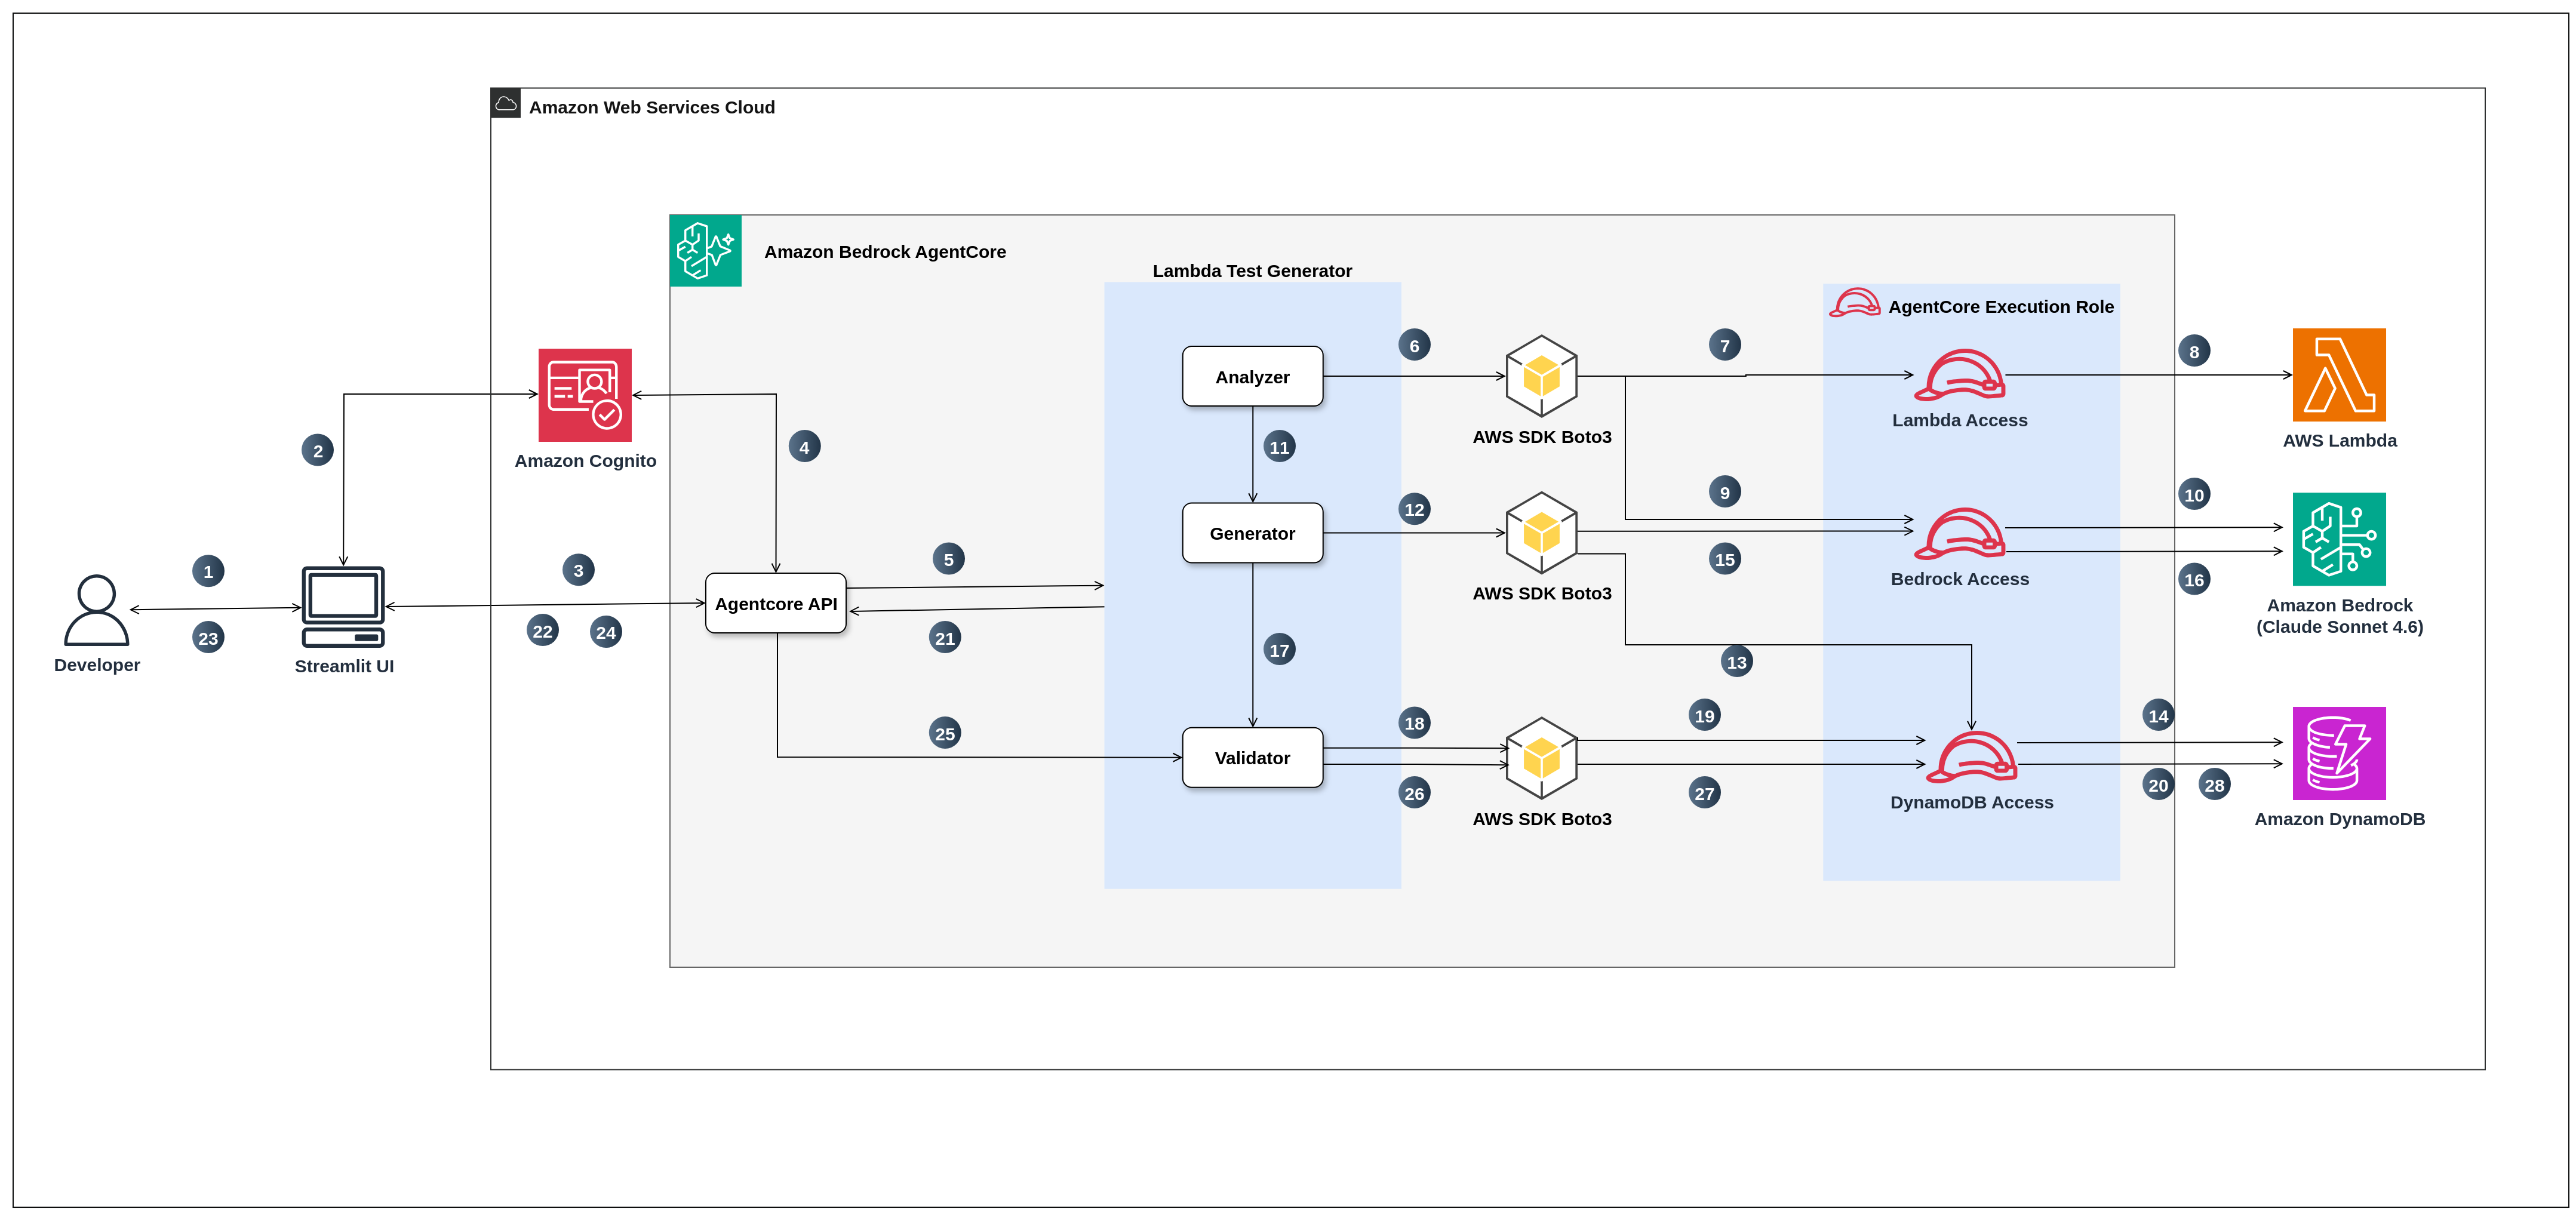Select the Agentcore API box
The width and height of the screenshot is (2576, 1215).
(x=776, y=604)
